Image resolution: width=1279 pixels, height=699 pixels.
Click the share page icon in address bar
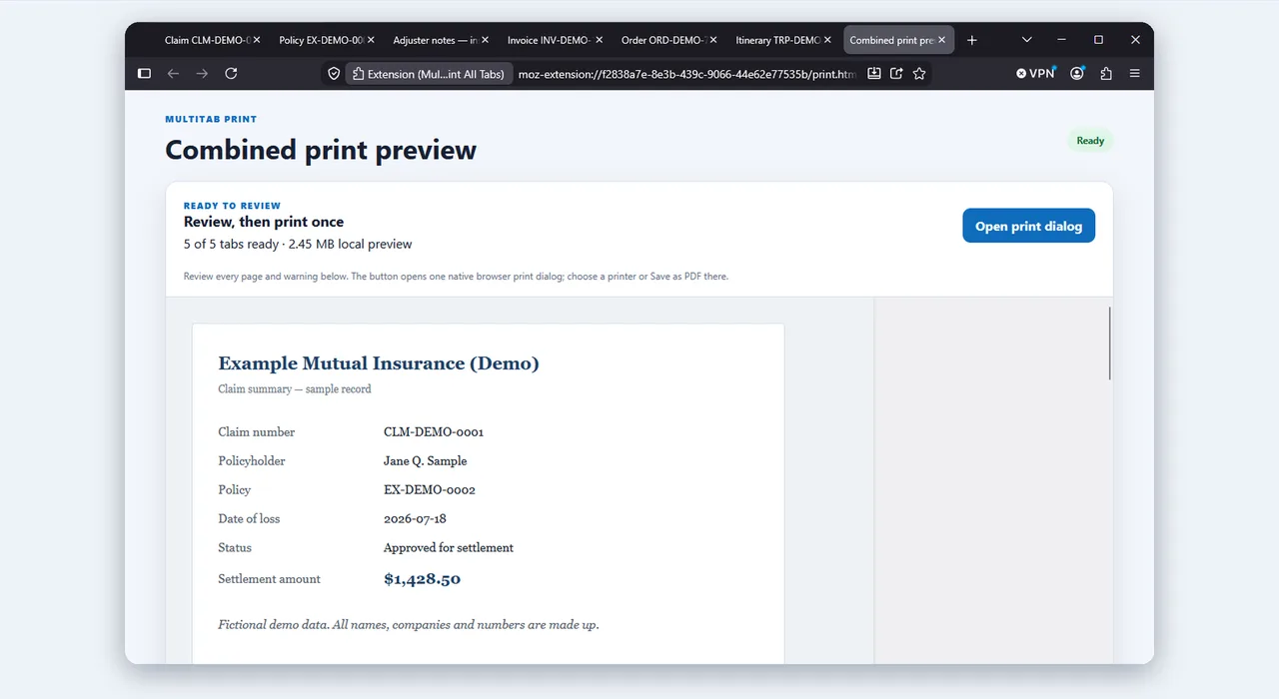pyautogui.click(x=896, y=73)
